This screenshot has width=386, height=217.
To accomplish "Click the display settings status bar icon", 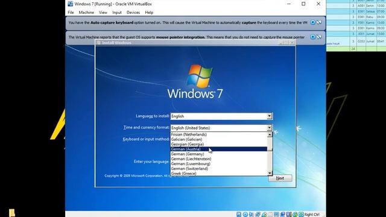I will pos(276,215).
